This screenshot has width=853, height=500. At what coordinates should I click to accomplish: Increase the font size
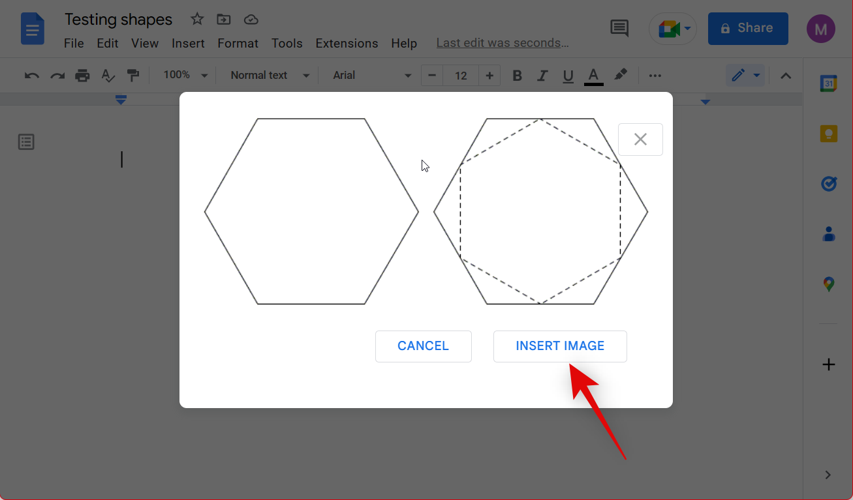(489, 76)
